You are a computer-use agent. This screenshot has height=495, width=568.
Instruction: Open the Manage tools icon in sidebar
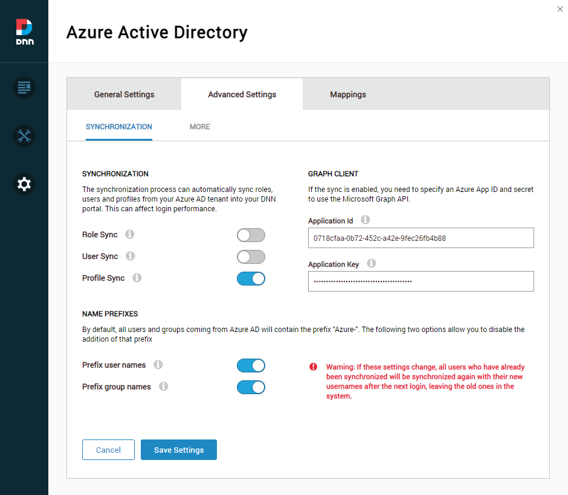click(x=24, y=136)
